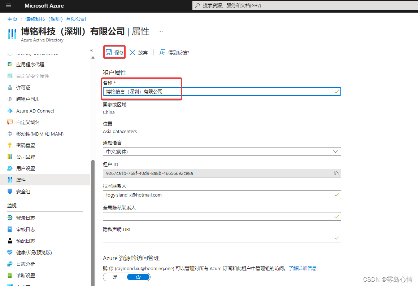This screenshot has height=286, width=418.
Task: Open 自定义域名 in the sidebar
Action: 28,122
